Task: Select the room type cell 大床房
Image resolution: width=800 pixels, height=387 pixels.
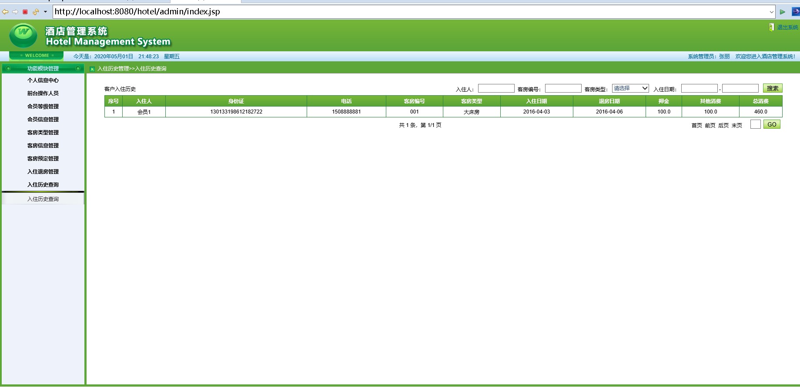Action: point(472,112)
